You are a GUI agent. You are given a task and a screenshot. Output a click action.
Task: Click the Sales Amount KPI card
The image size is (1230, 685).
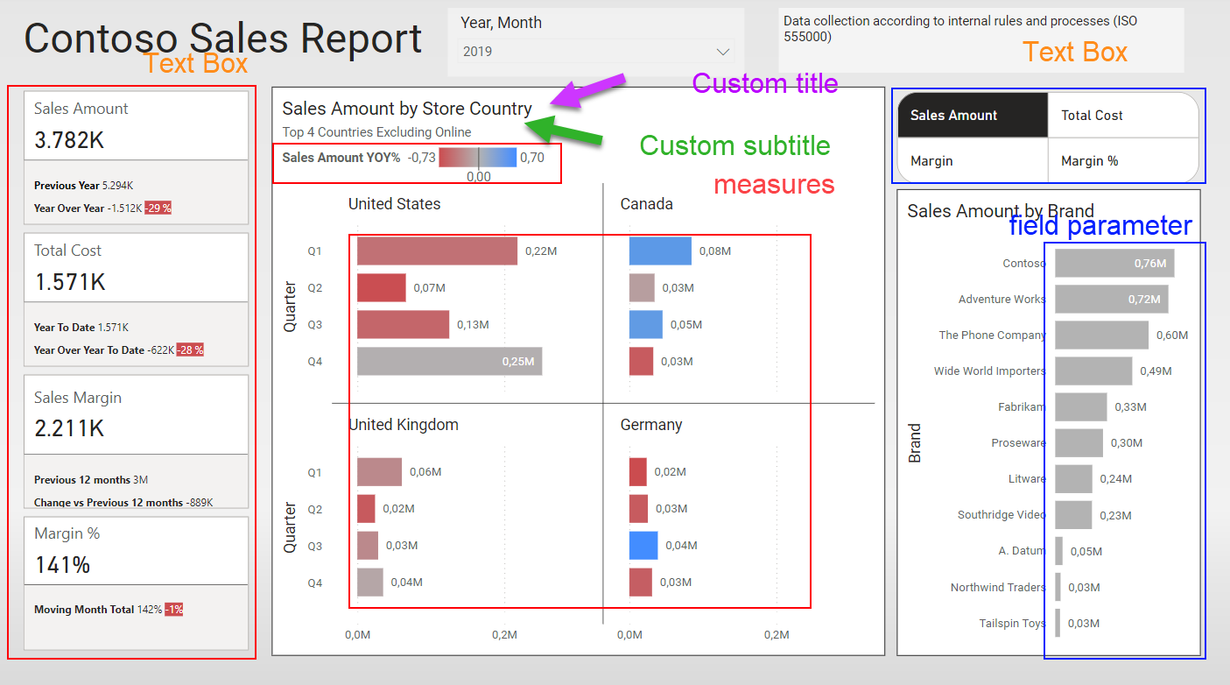[x=136, y=125]
